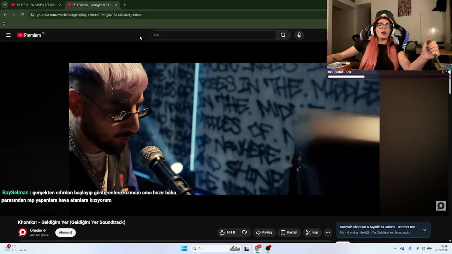Image resolution: width=452 pixels, height=254 pixels.
Task: Click the chat overlay icon in video corner
Action: [x=441, y=206]
